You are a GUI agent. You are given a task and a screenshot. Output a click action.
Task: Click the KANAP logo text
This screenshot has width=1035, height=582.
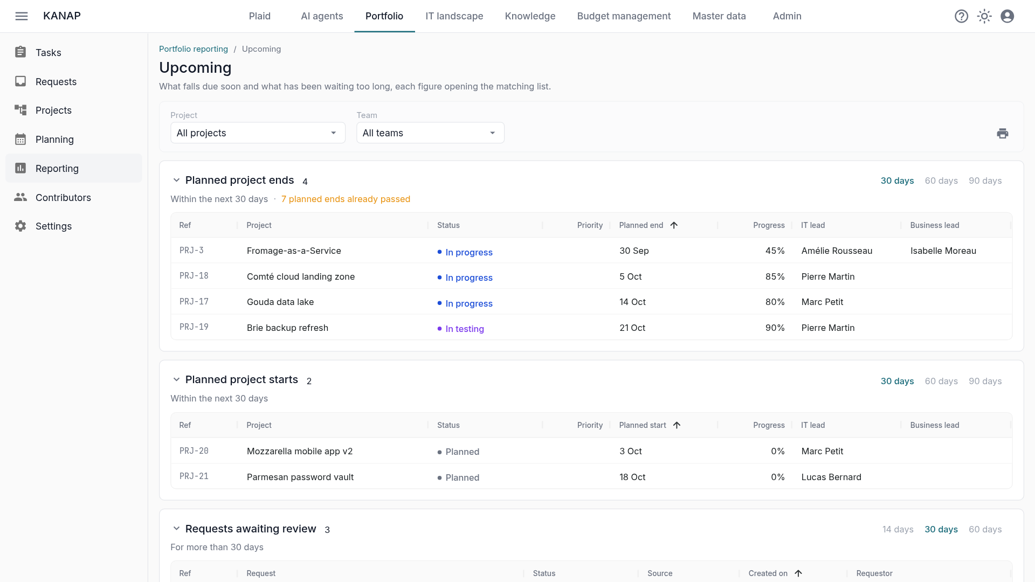coord(62,16)
